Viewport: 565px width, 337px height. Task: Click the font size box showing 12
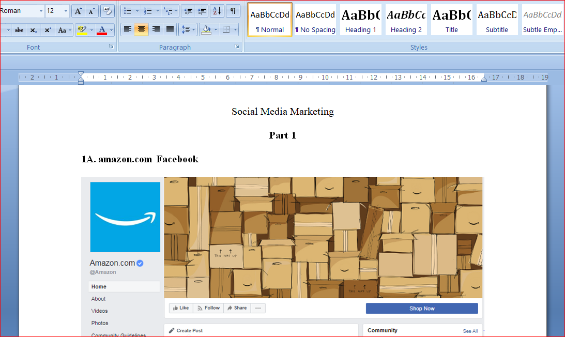[x=54, y=11]
